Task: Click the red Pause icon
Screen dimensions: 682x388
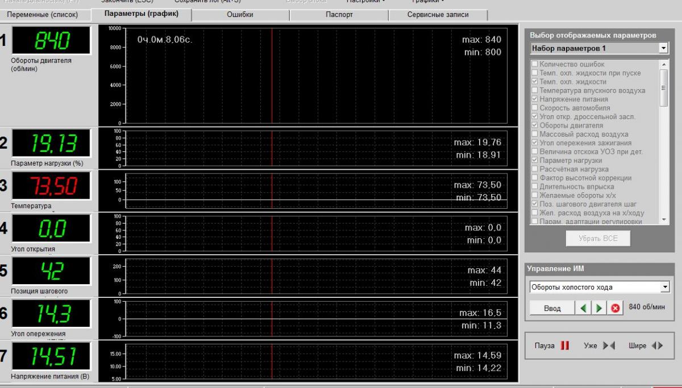Action: coord(565,346)
